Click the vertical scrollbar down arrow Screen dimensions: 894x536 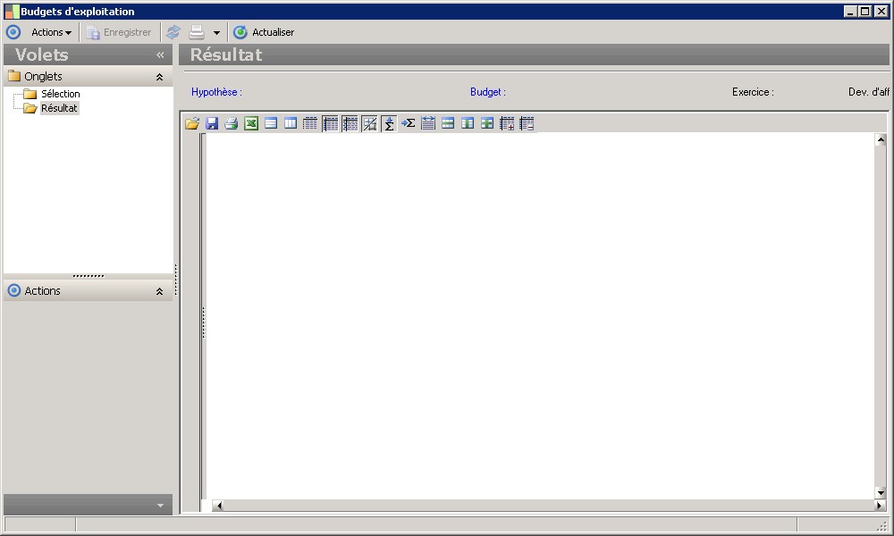881,493
